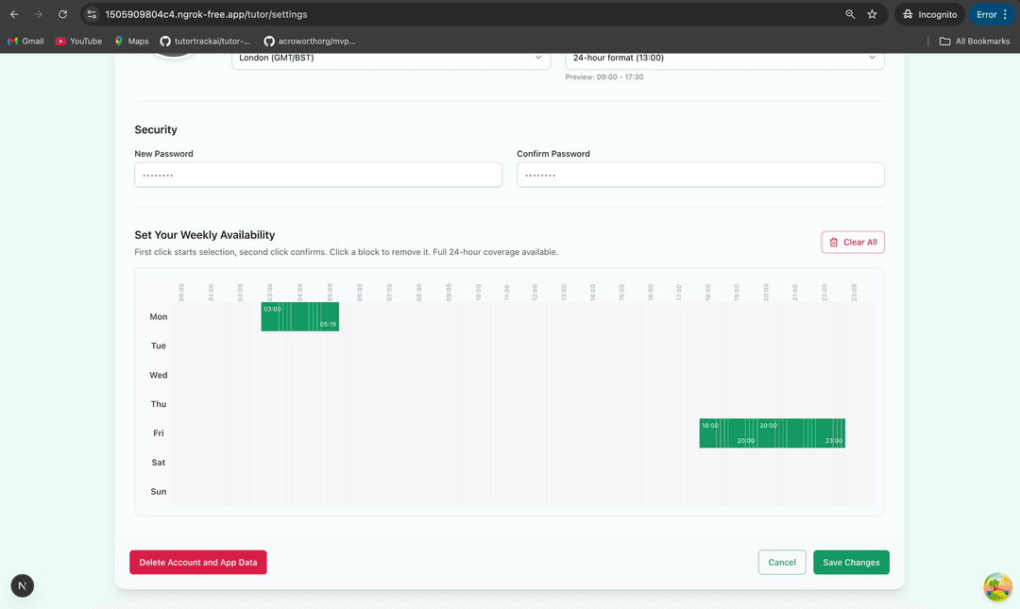Click the landscape avatar icon at bottom right
Viewport: 1020px width, 609px height.
click(x=997, y=586)
